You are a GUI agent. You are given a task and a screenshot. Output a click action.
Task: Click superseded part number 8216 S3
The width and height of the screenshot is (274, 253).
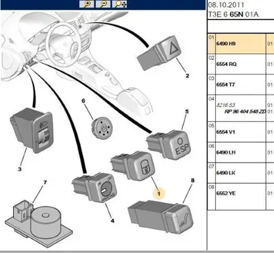click(x=225, y=105)
